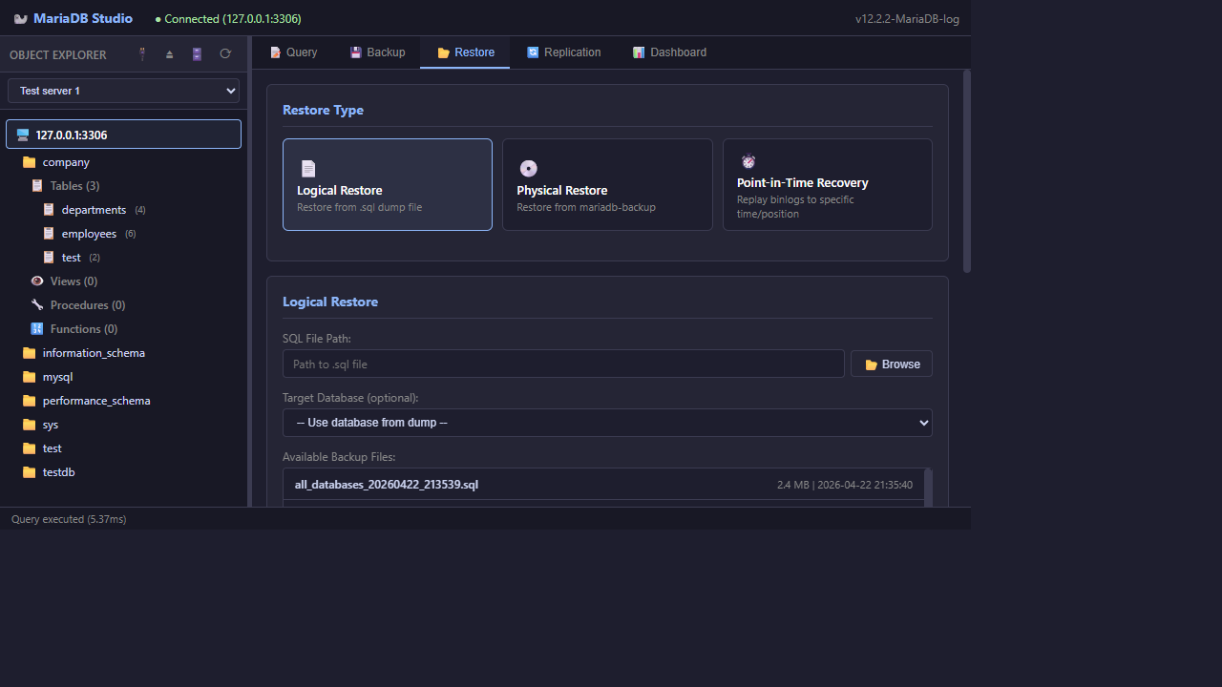This screenshot has width=1222, height=687.
Task: Click the disc icon in Physical Restore card
Action: (x=528, y=169)
